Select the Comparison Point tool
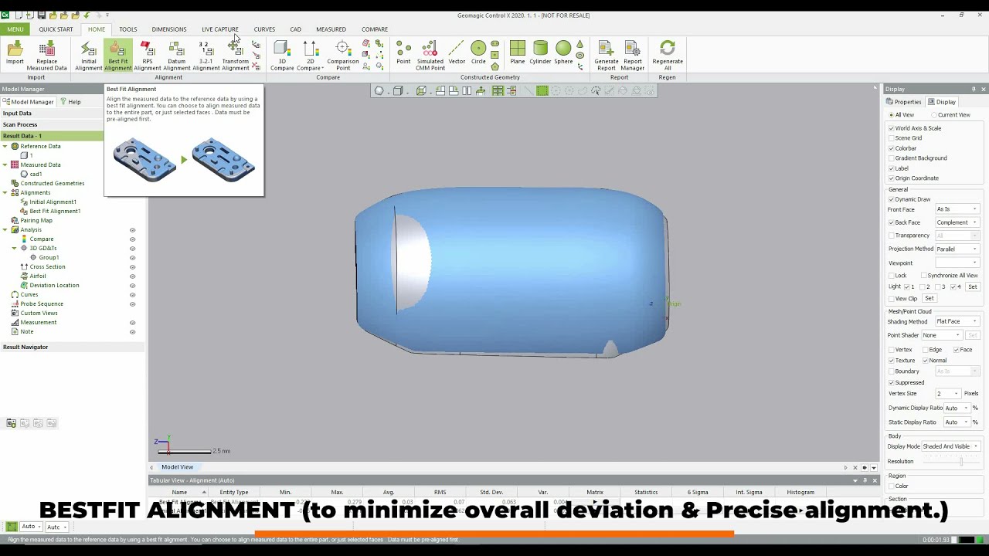 point(342,56)
